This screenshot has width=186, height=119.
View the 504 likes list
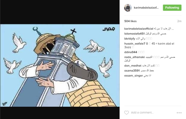click(130, 21)
